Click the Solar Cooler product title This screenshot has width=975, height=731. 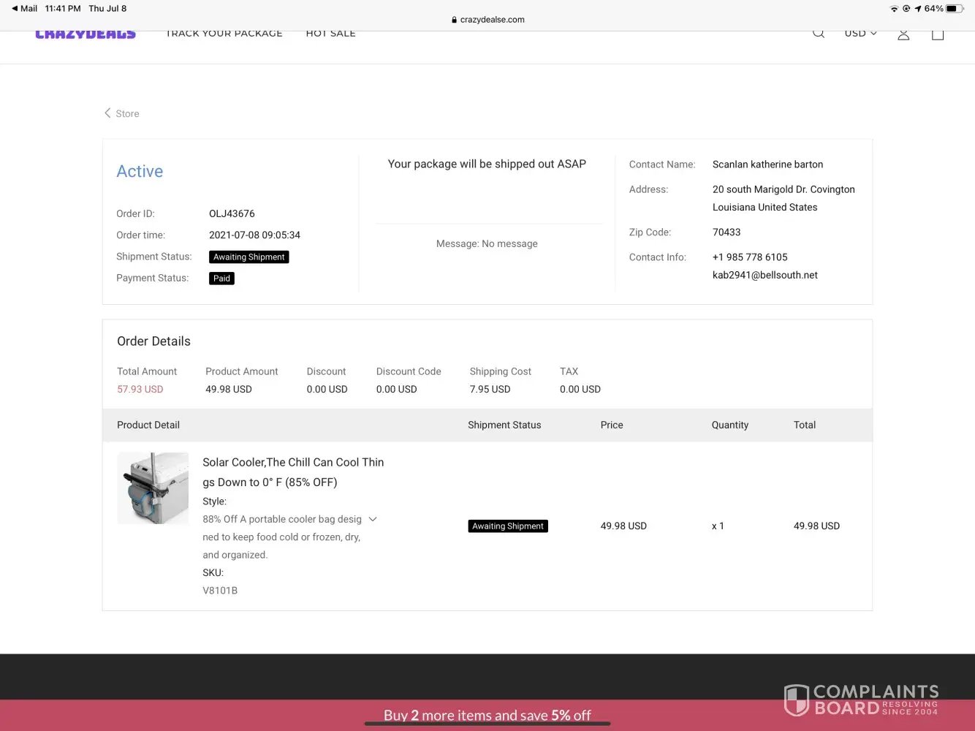click(293, 471)
